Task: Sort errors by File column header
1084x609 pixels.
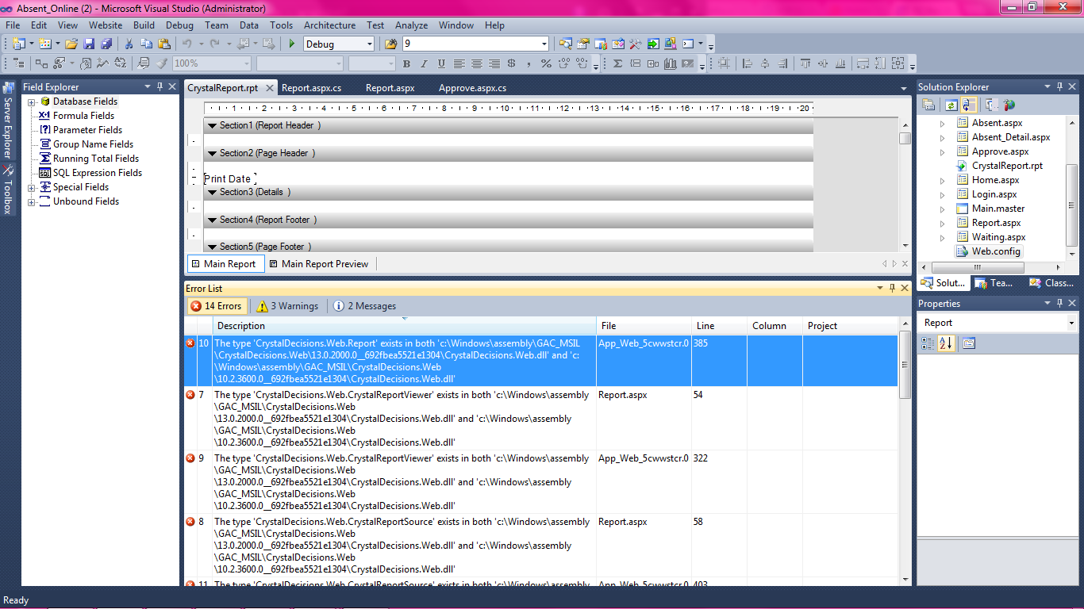Action: pyautogui.click(x=644, y=326)
